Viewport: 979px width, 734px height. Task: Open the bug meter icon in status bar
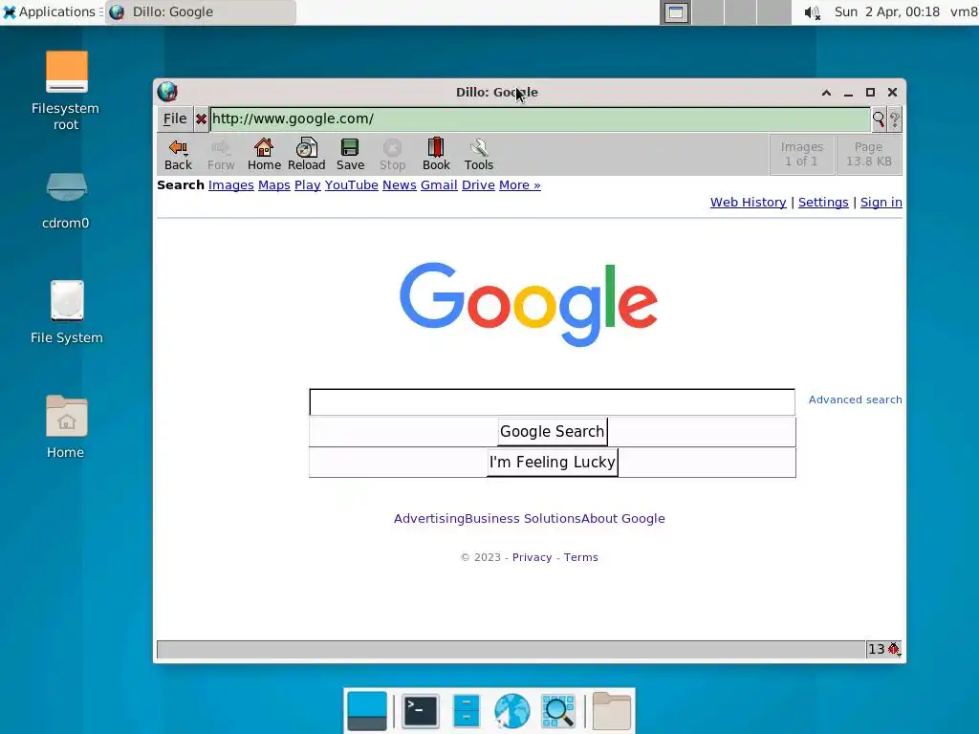[894, 649]
